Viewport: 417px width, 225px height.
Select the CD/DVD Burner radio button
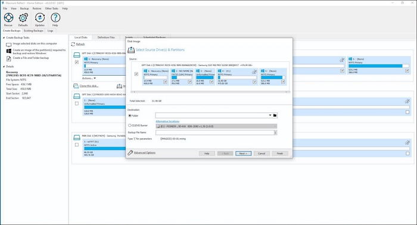click(130, 126)
